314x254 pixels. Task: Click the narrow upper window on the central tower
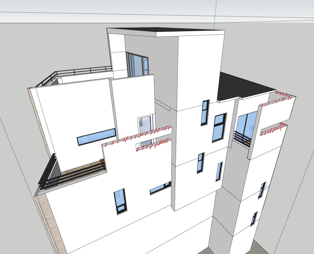point(205,112)
